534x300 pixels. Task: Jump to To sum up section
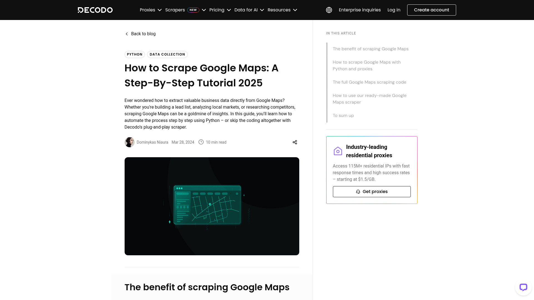click(343, 116)
